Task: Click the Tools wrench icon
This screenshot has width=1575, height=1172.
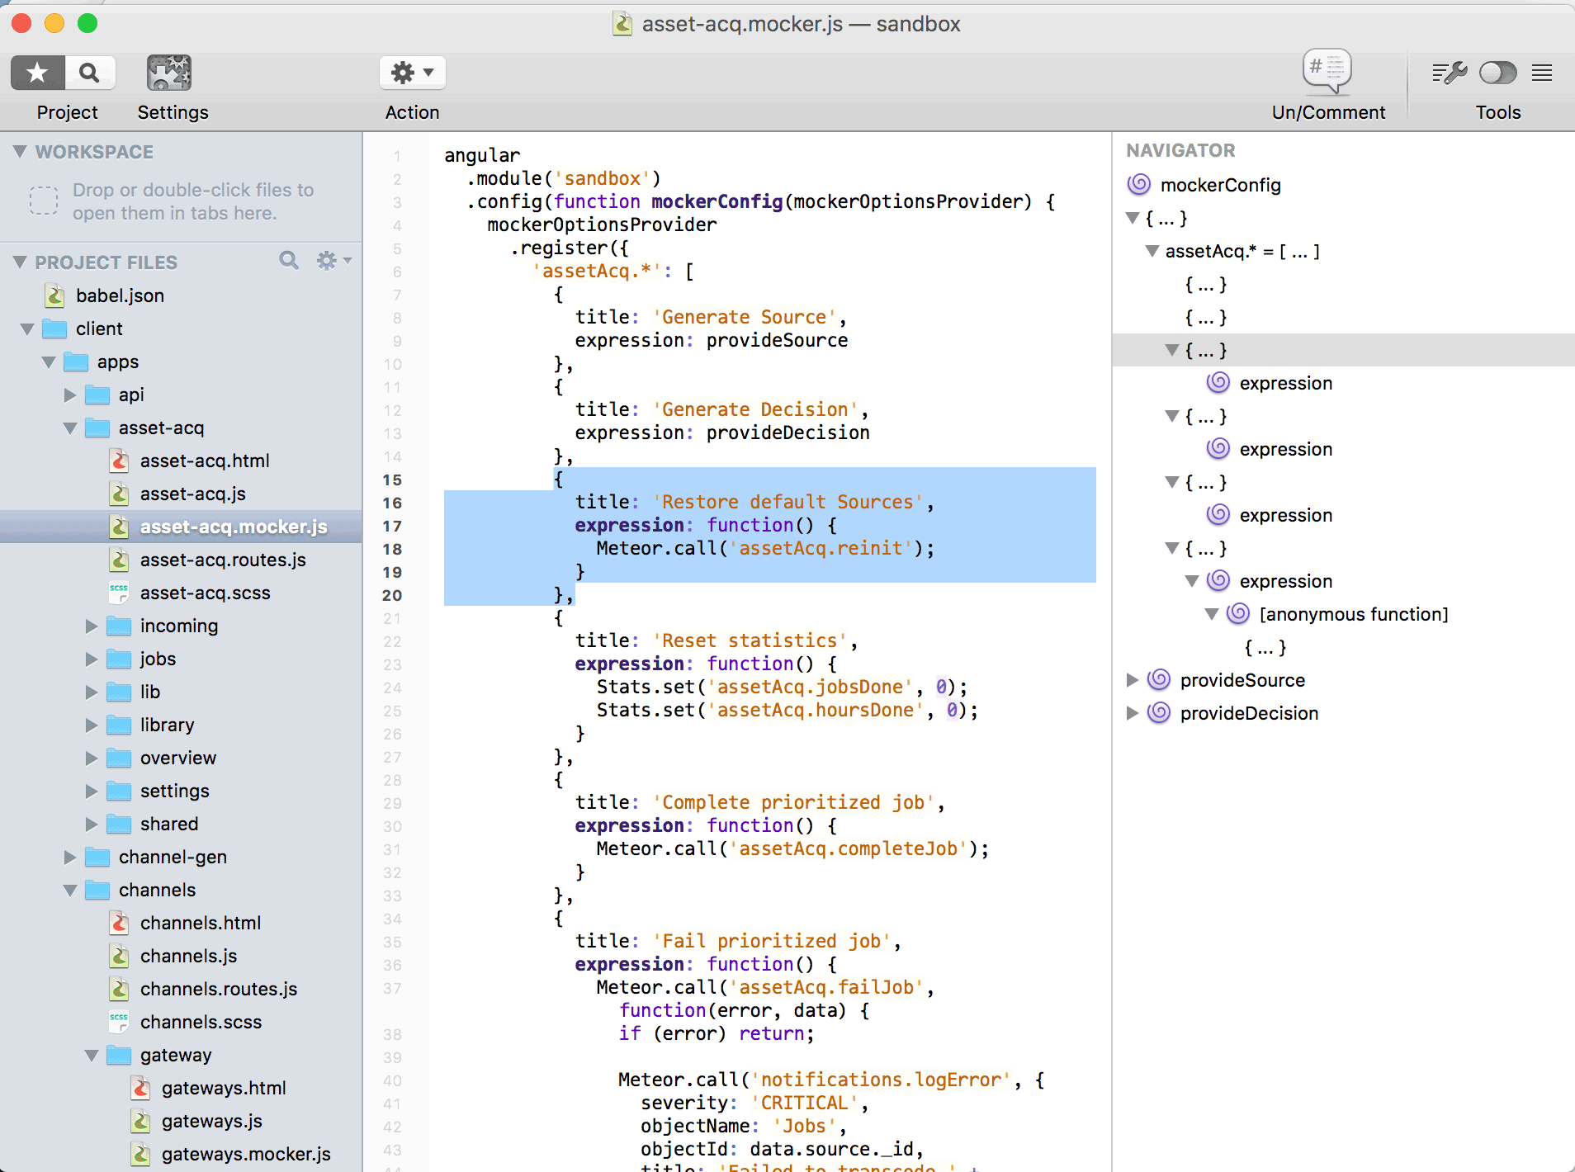Action: tap(1450, 73)
